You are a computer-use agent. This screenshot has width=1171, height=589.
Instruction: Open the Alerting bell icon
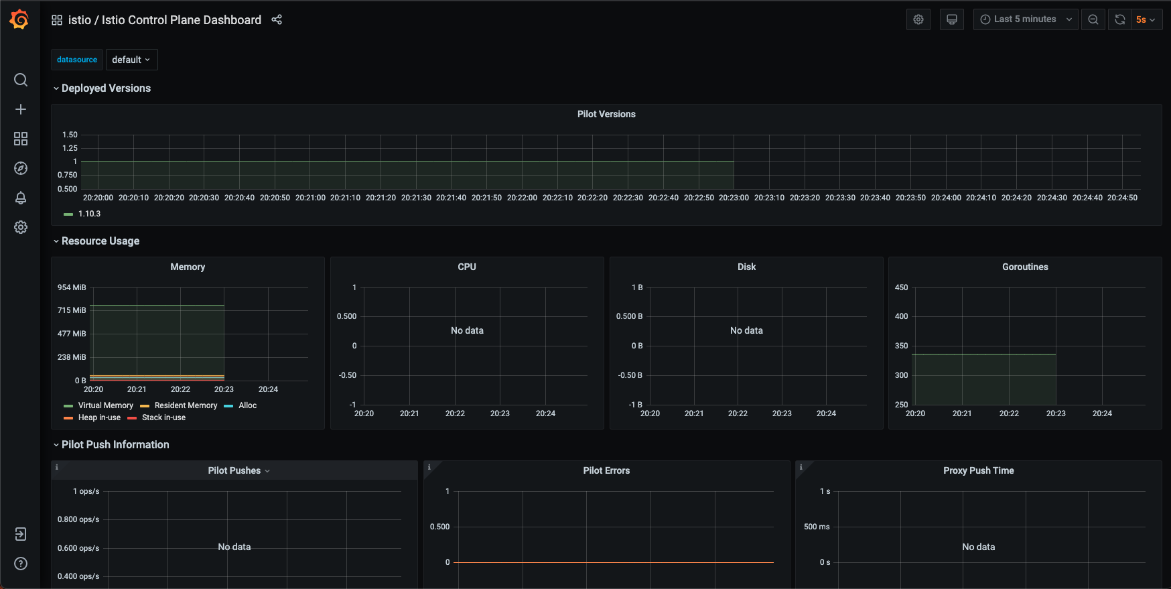pos(21,198)
